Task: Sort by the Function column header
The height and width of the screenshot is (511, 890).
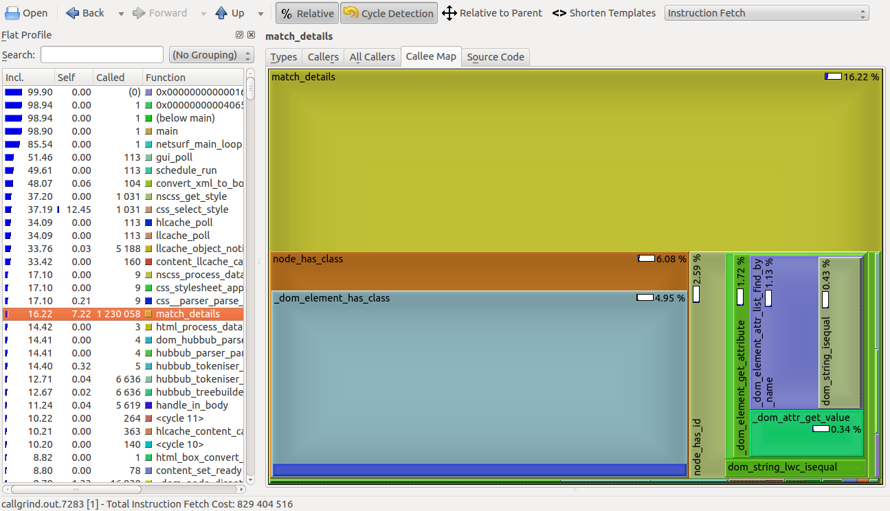Action: (x=193, y=77)
